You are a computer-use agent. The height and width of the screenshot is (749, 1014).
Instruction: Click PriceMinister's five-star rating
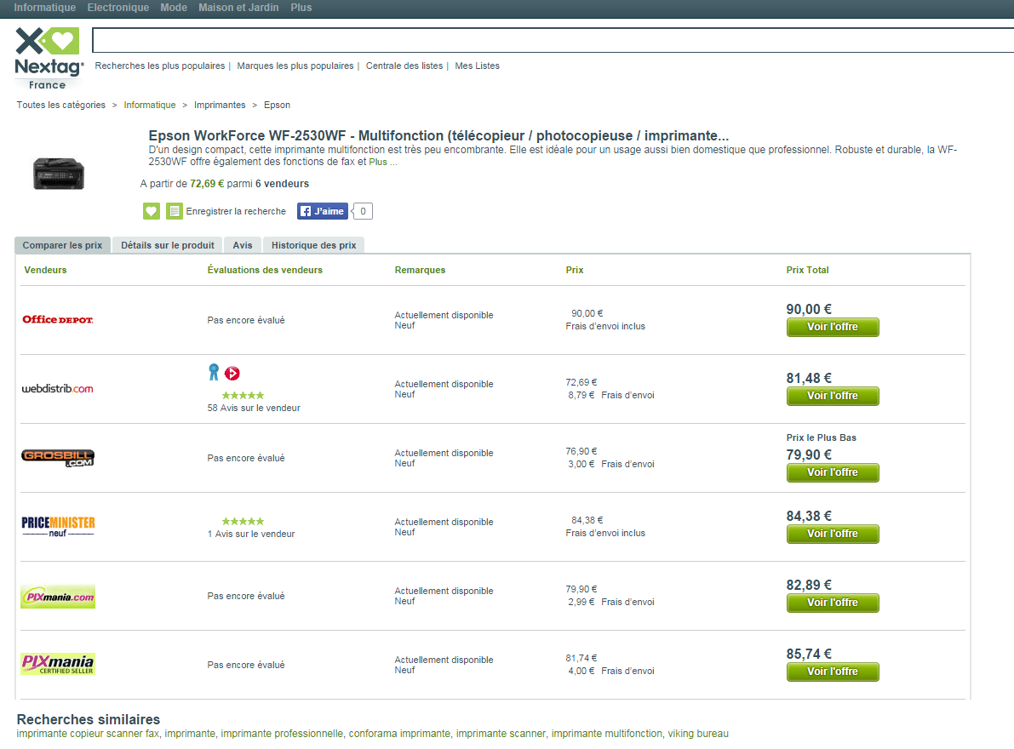coord(243,522)
